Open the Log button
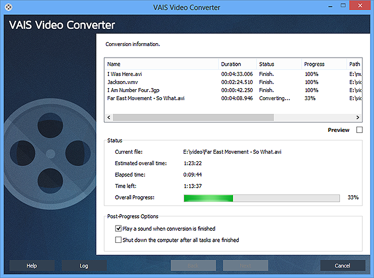 point(84,265)
